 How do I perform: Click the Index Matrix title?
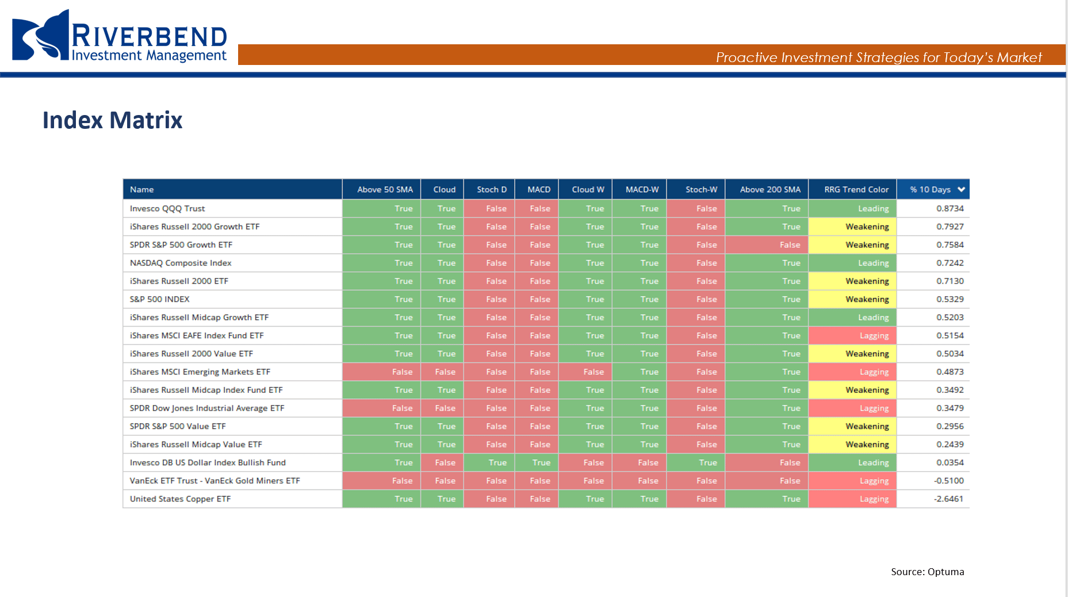tap(112, 120)
